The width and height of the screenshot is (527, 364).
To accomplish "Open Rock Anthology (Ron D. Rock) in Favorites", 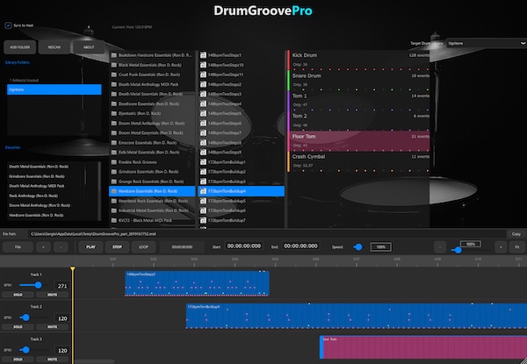I will [x=33, y=196].
